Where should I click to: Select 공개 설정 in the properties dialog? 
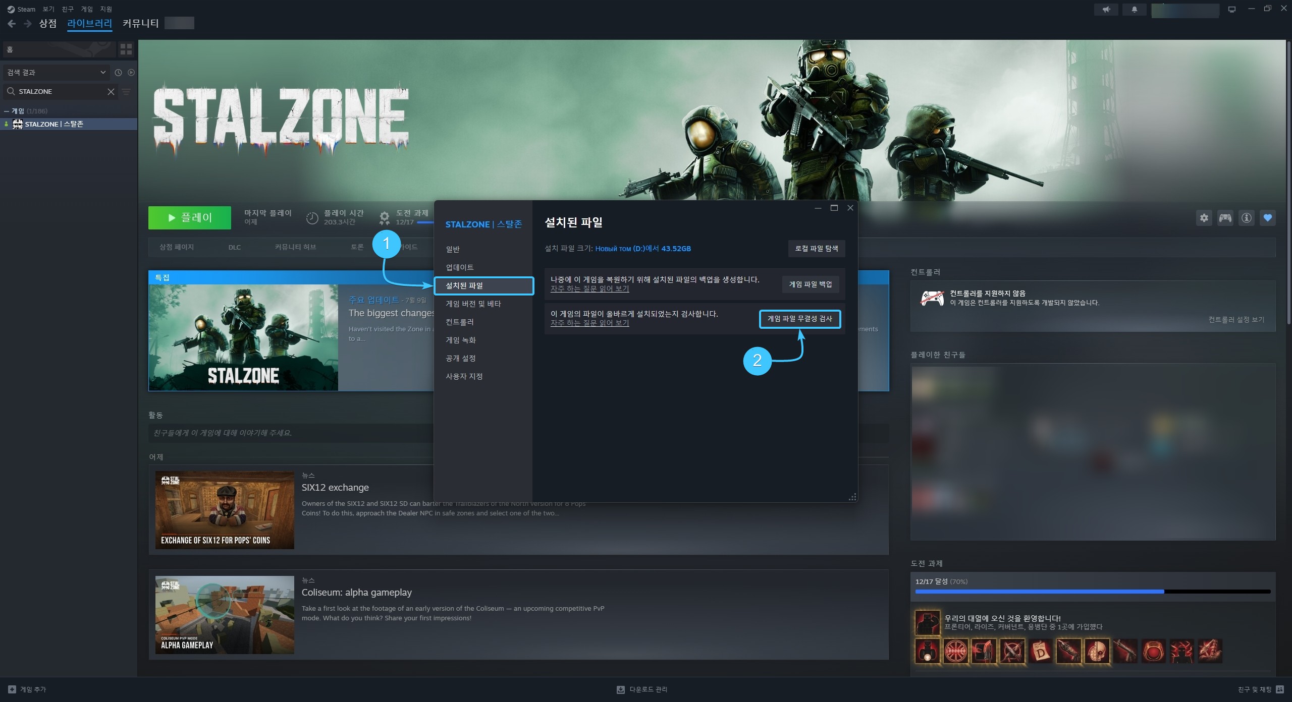click(x=483, y=358)
